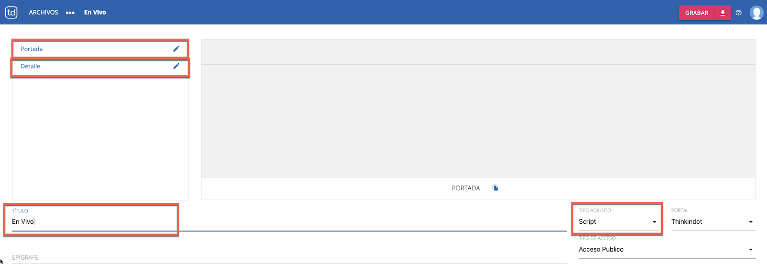Click the download arrow beside GRABAR
Image resolution: width=767 pixels, height=264 pixels.
point(722,13)
